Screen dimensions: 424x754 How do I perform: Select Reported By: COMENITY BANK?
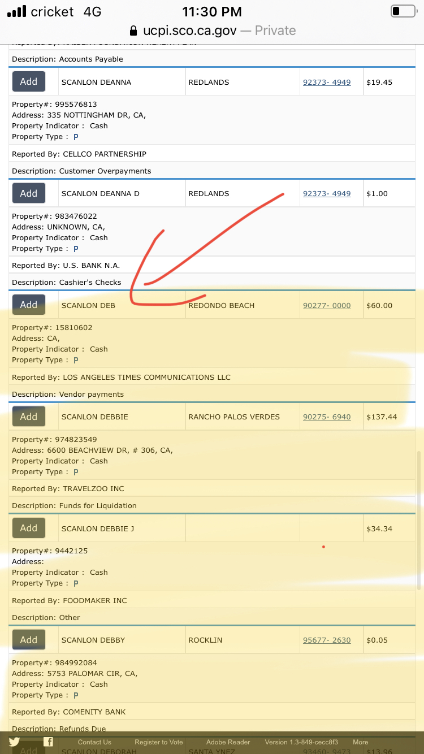pos(69,712)
